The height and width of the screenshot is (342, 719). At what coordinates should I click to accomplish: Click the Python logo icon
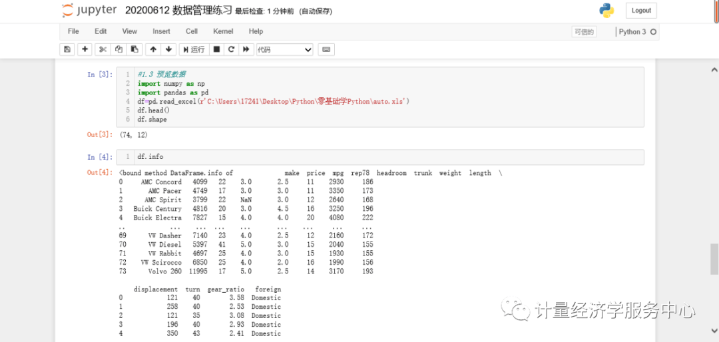coord(606,11)
